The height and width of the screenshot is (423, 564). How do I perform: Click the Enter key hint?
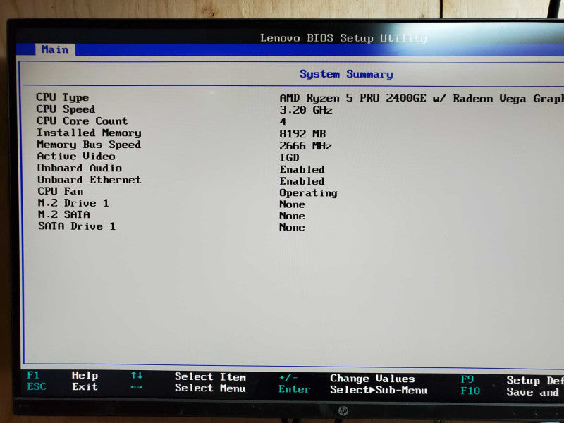(x=294, y=389)
